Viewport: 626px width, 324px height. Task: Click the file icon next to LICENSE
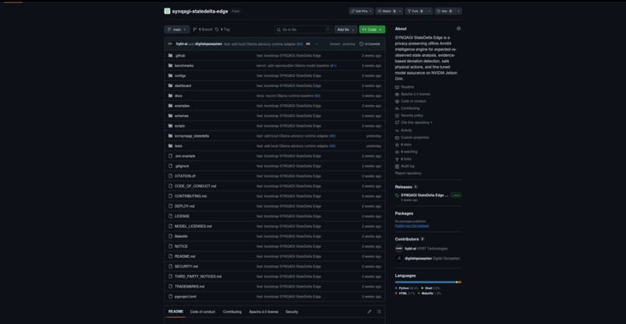point(170,216)
